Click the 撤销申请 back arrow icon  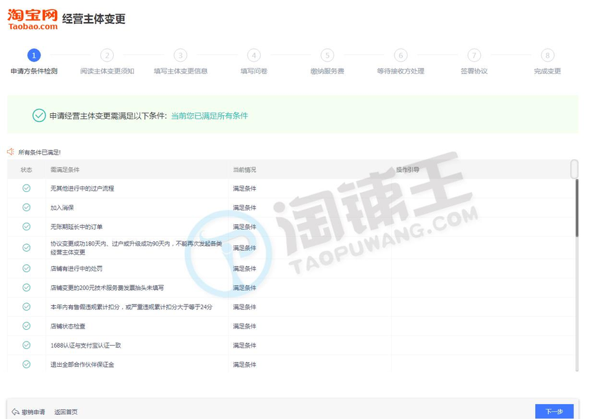pyautogui.click(x=14, y=411)
